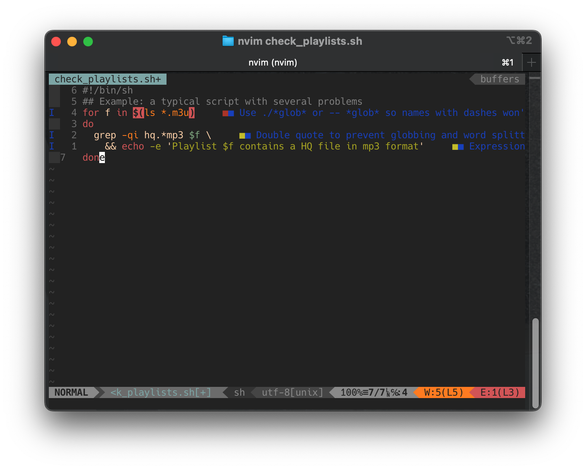This screenshot has height=470, width=586.
Task: Click the info sign on the for loop line
Action: (52, 113)
